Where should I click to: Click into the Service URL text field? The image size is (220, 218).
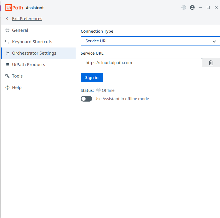141,63
